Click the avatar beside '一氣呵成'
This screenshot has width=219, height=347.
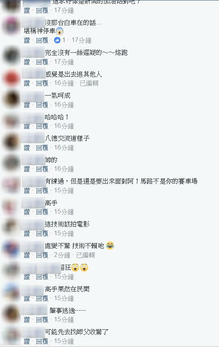coord(11,99)
